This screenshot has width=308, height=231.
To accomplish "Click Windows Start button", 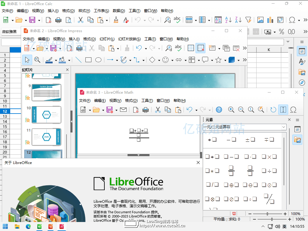I will (5, 226).
